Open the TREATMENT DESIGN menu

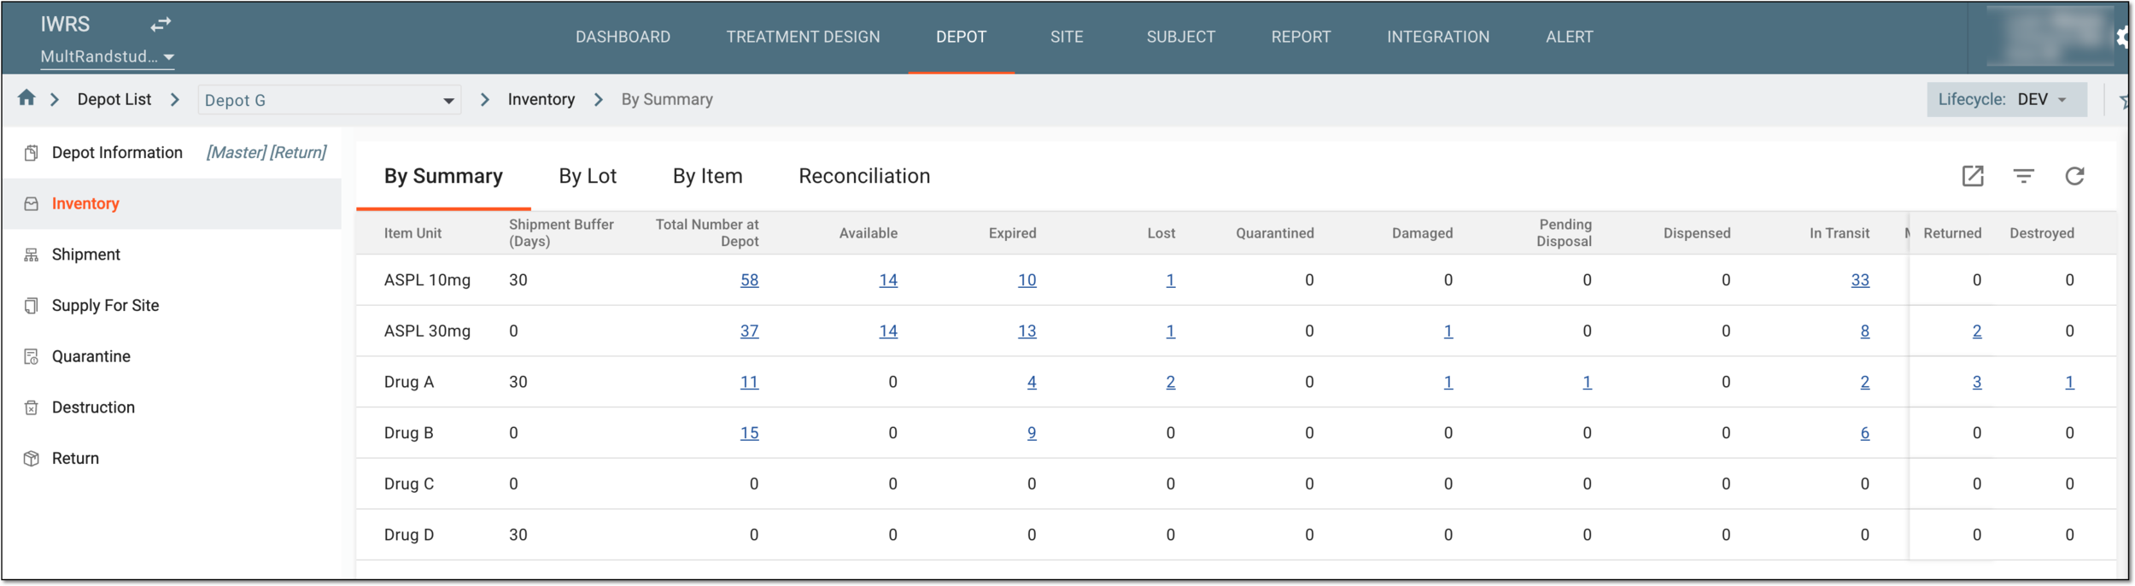803,37
